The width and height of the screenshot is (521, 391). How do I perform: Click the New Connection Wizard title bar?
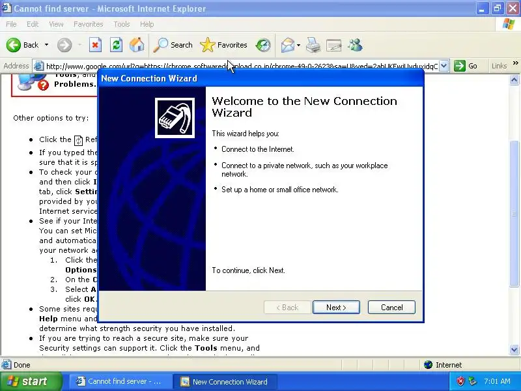click(261, 78)
